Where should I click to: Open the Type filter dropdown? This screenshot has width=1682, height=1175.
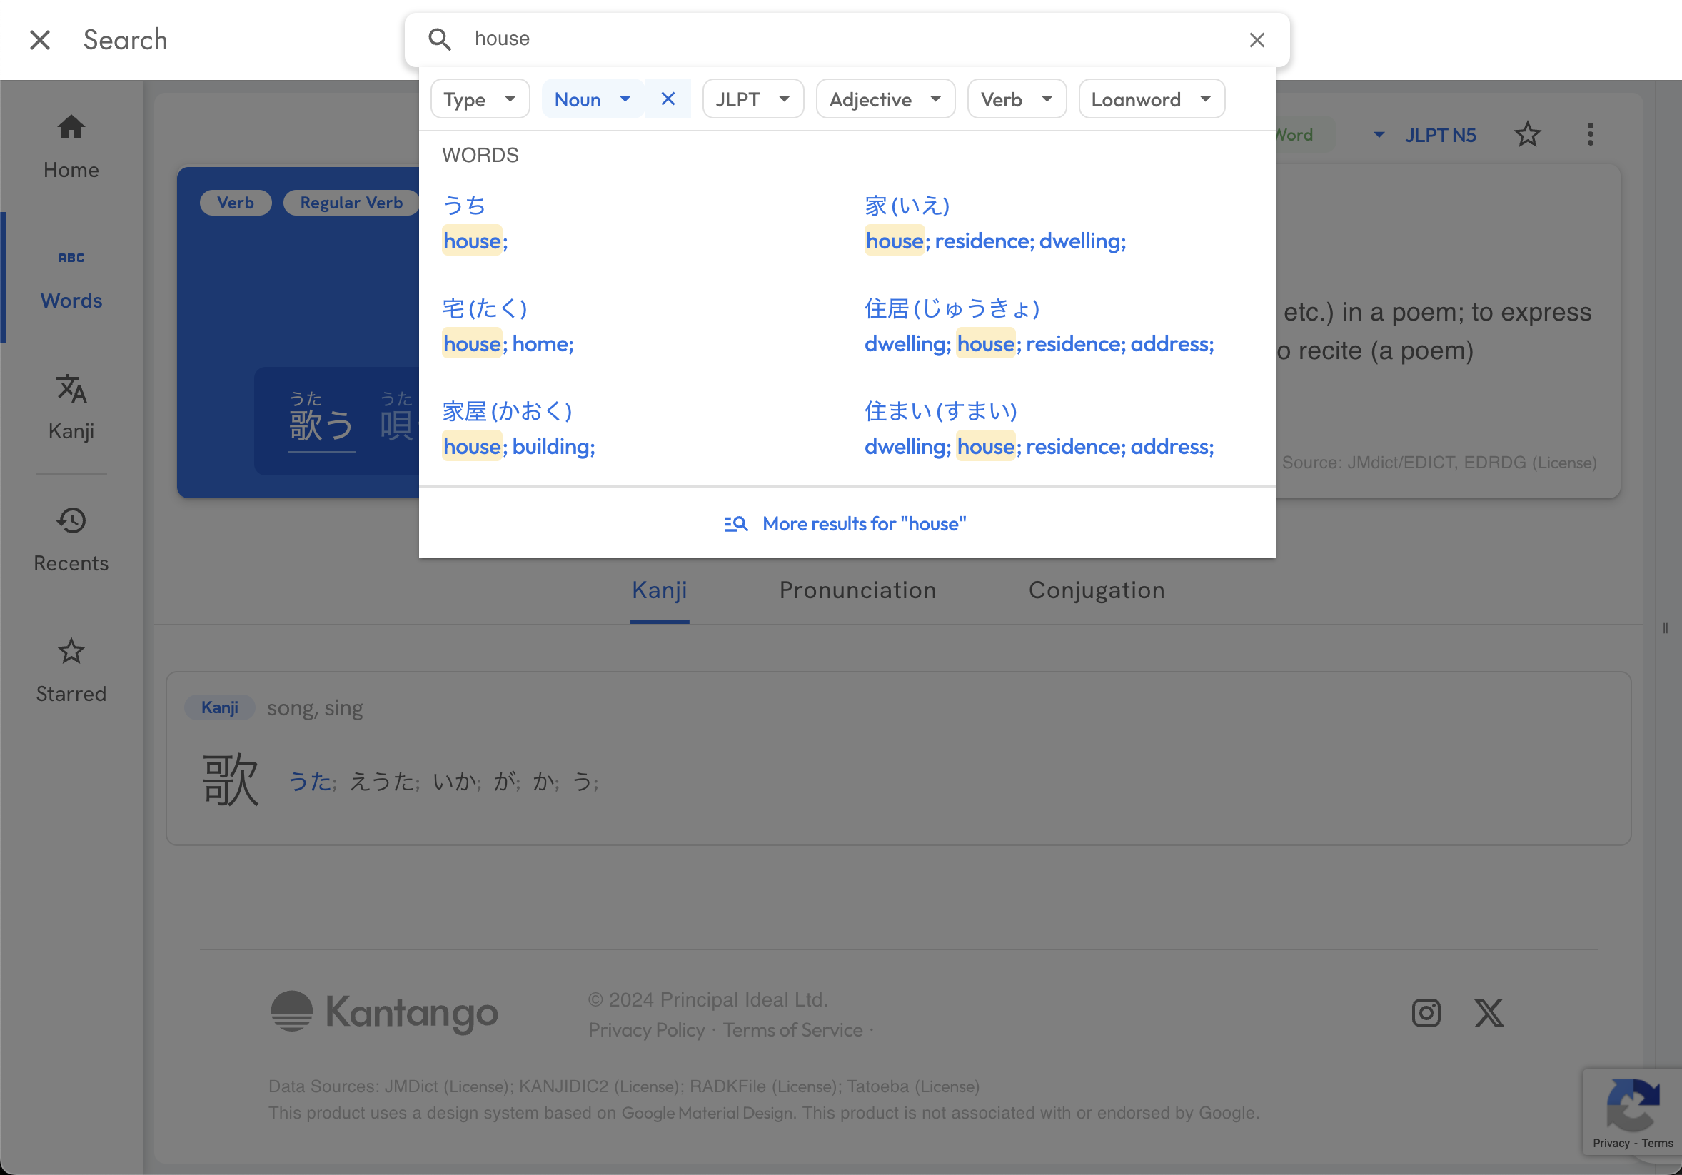click(x=480, y=99)
